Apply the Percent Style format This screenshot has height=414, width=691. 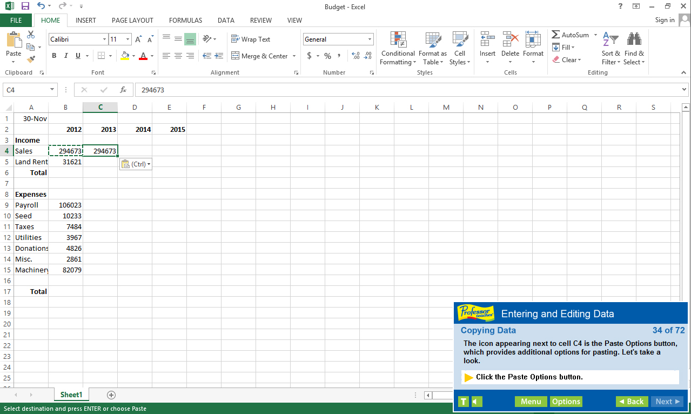point(327,56)
